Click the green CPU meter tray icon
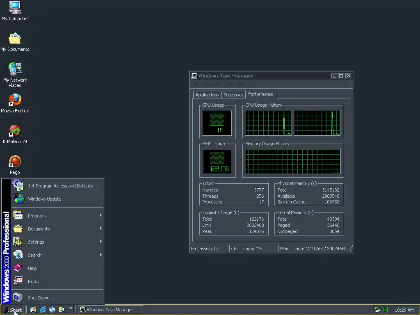 click(386, 310)
